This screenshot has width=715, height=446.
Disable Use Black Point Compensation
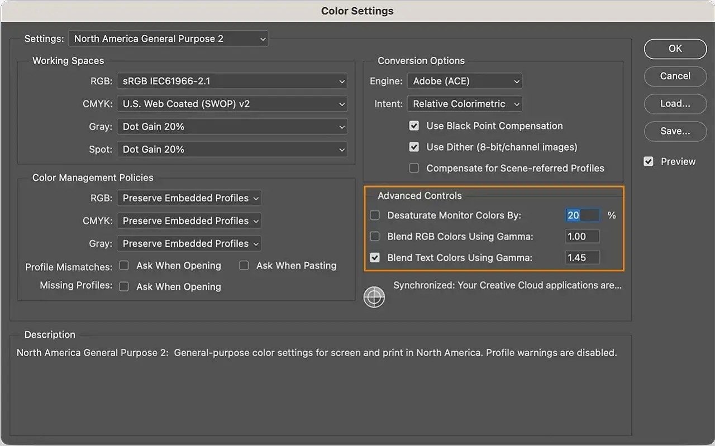pos(414,126)
